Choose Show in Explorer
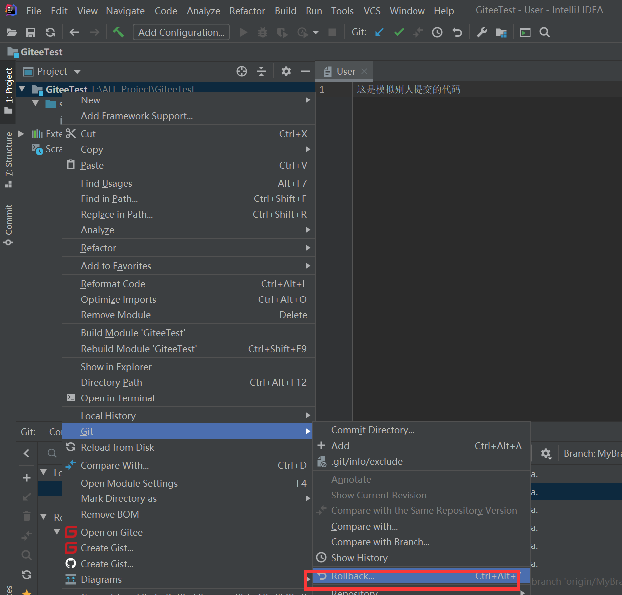 click(x=189, y=367)
